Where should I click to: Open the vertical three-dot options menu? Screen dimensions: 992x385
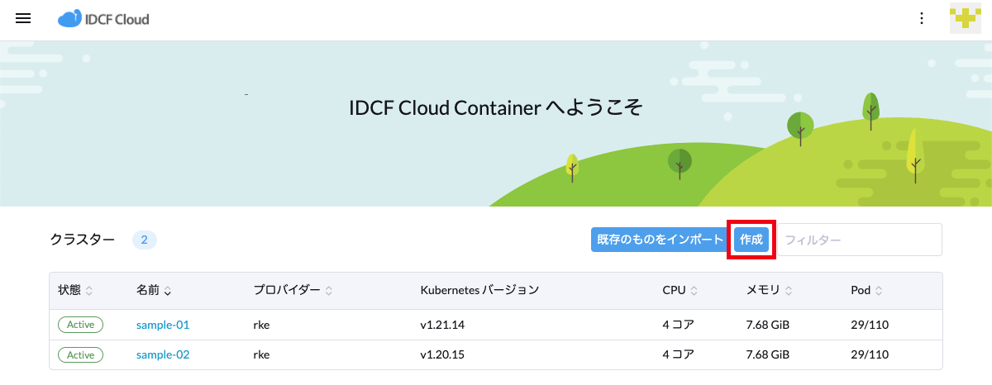click(922, 18)
